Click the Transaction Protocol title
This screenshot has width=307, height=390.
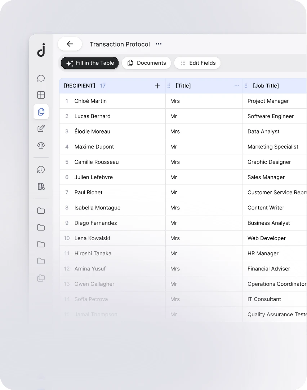(x=120, y=44)
